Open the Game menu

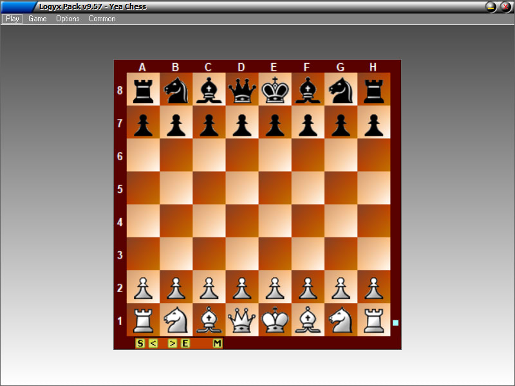37,19
